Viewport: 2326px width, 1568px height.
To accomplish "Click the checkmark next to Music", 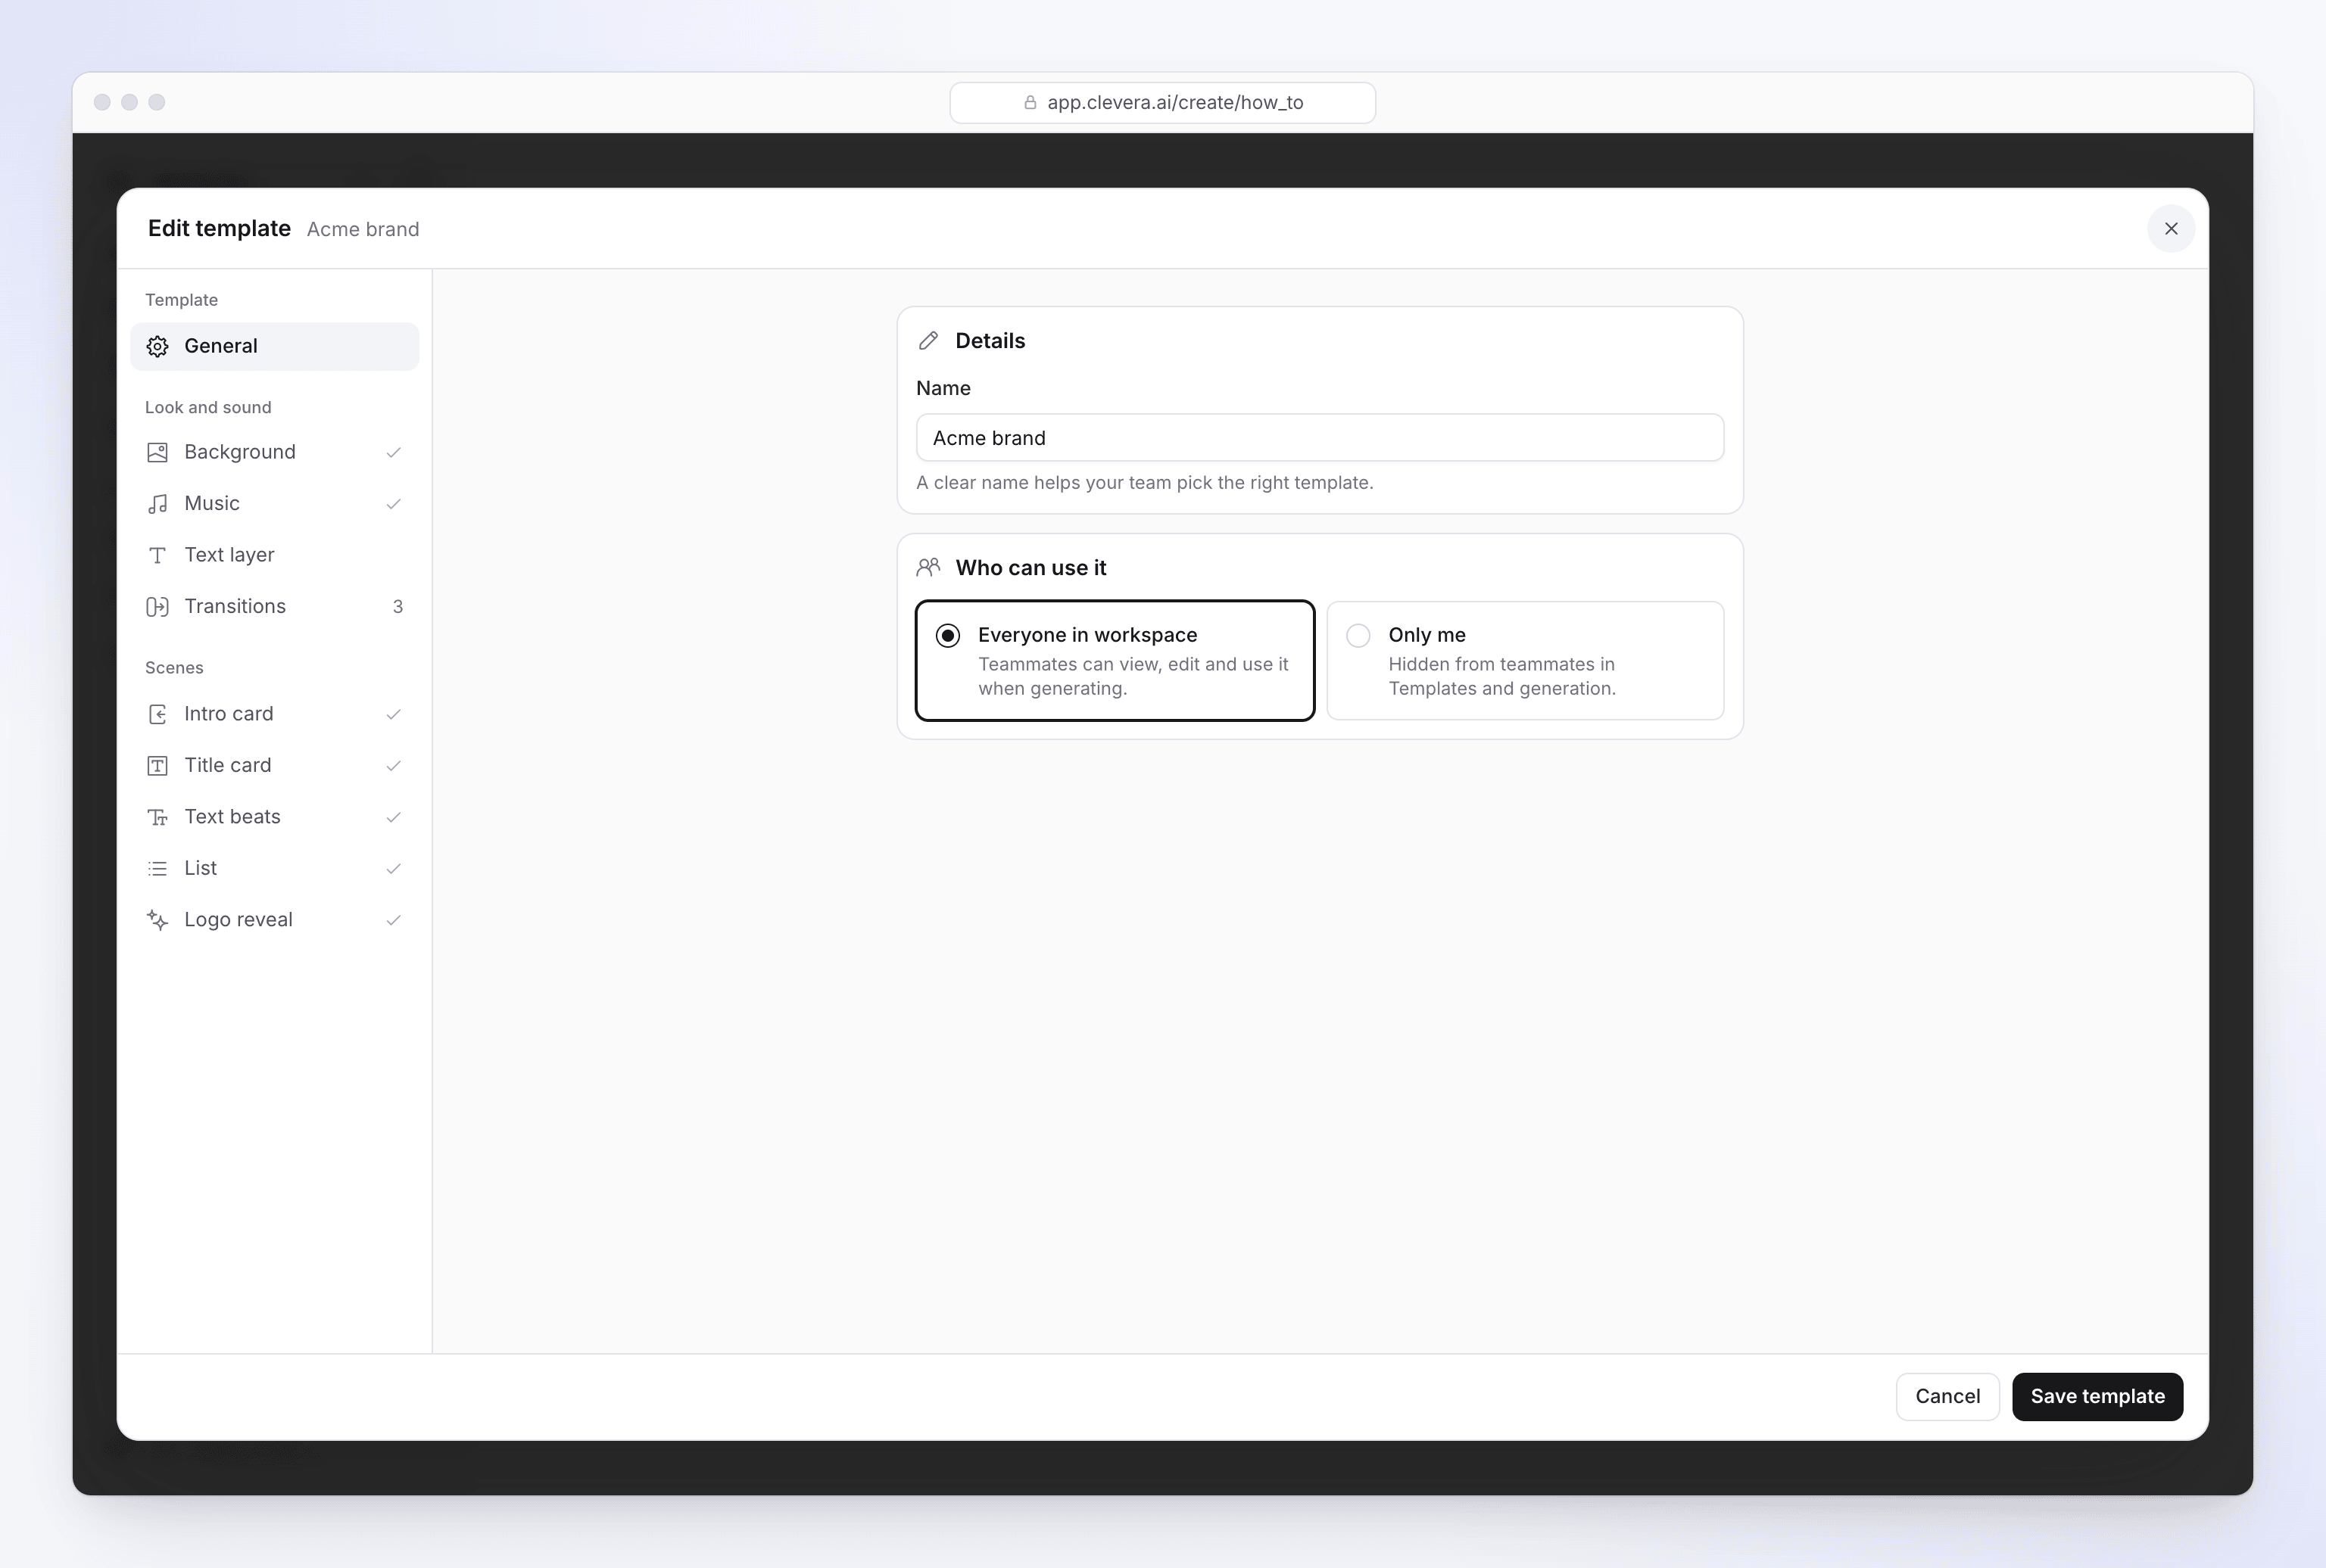I will click(393, 504).
